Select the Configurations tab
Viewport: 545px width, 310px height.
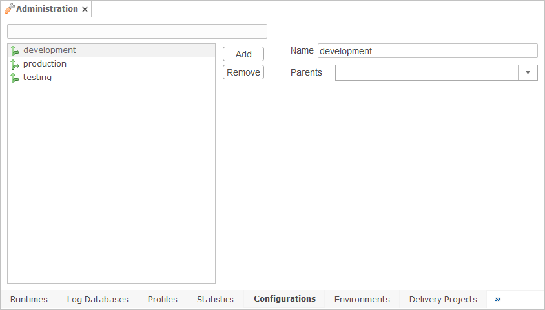click(x=285, y=299)
